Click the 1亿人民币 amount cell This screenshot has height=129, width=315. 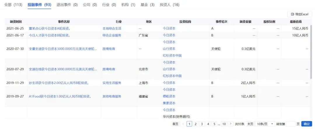[x=248, y=96]
